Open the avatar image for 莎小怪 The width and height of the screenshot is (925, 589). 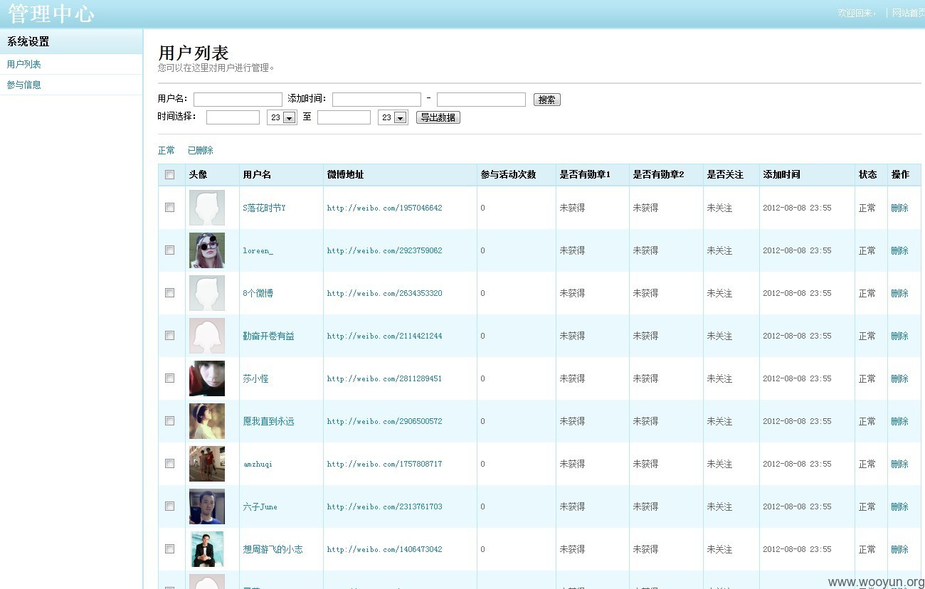pos(207,378)
